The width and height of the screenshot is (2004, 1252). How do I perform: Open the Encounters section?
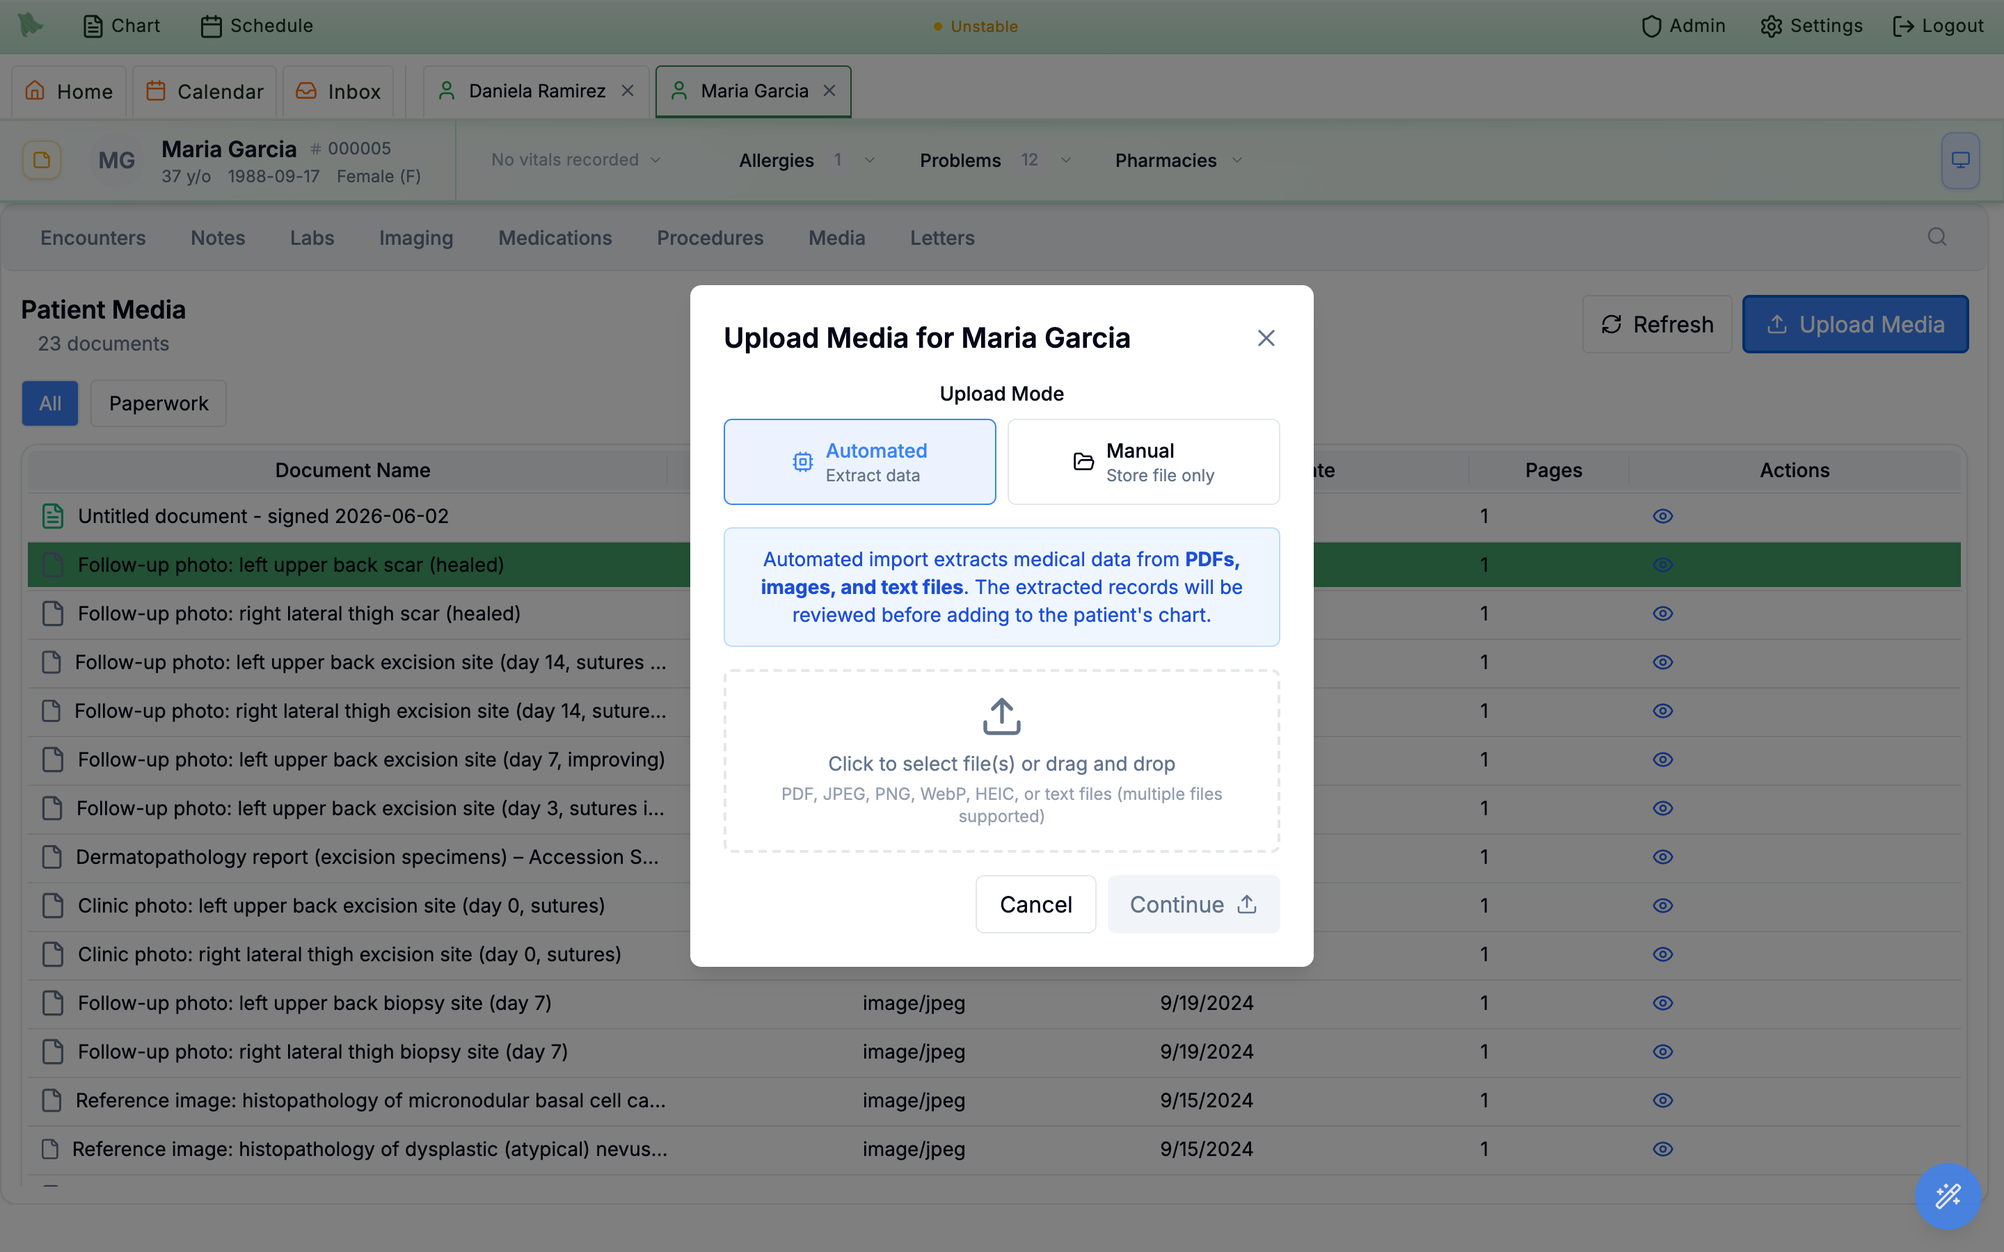pyautogui.click(x=93, y=238)
